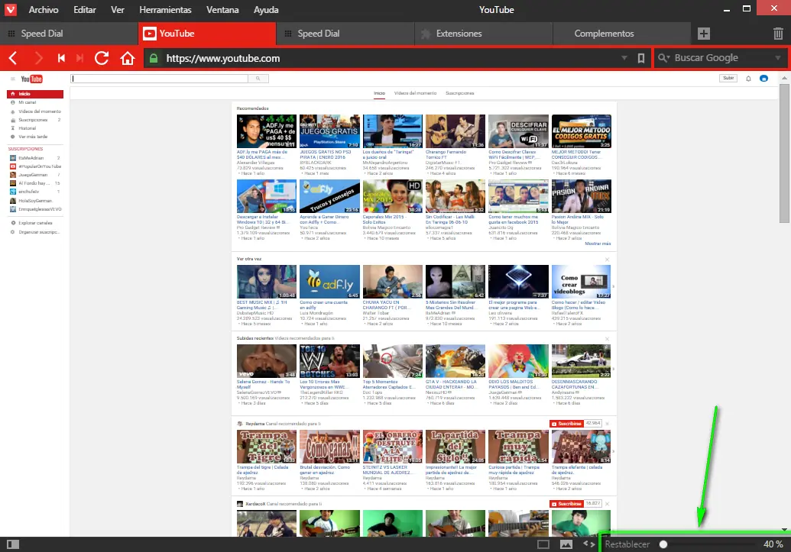Click the 40 % zoom value
This screenshot has height=552, width=791.
[773, 544]
